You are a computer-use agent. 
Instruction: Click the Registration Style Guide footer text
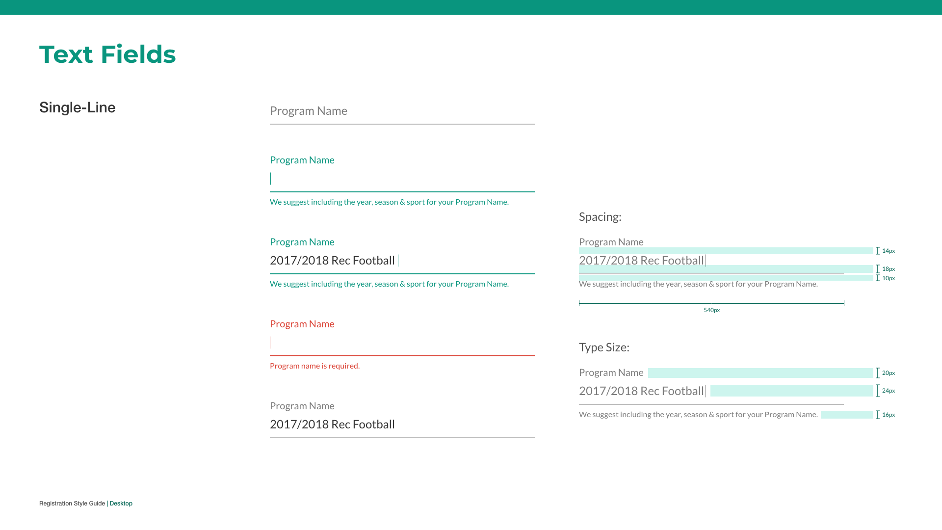[x=72, y=503]
